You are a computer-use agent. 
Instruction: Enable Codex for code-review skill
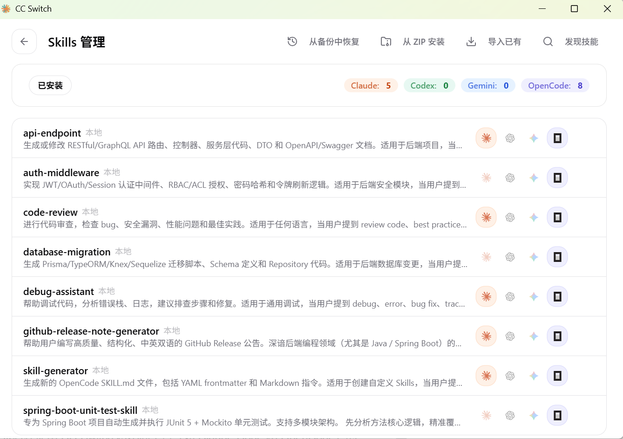coord(510,217)
